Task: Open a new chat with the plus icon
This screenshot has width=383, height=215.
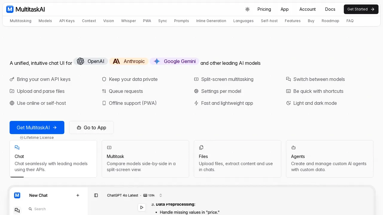Action: [x=77, y=195]
